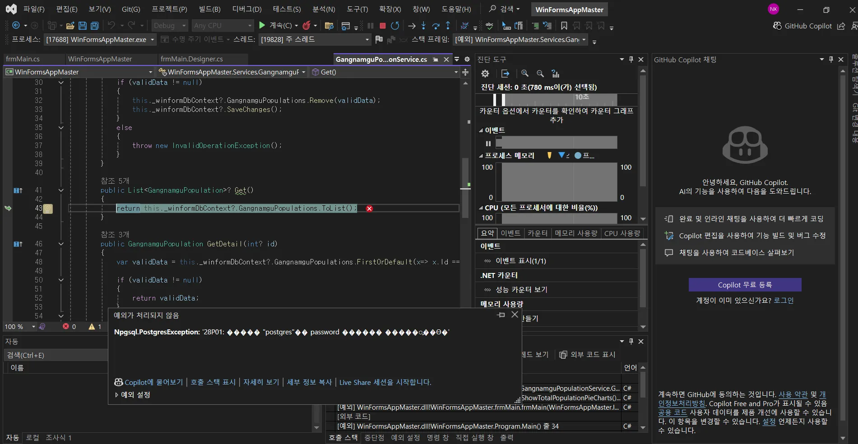Click the split editor icon above the scrollbar
This screenshot has width=858, height=444.
click(465, 72)
